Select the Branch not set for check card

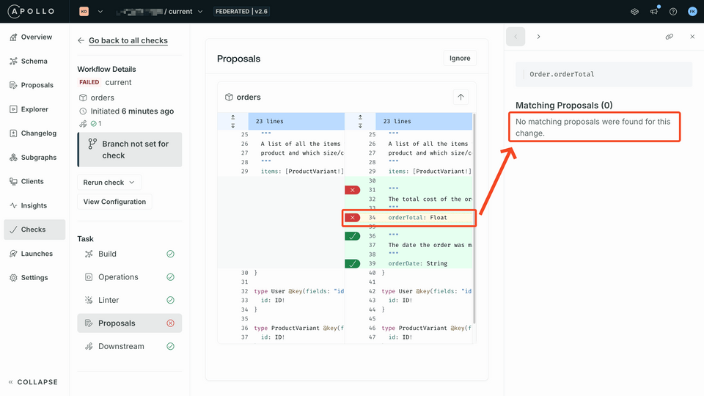130,150
